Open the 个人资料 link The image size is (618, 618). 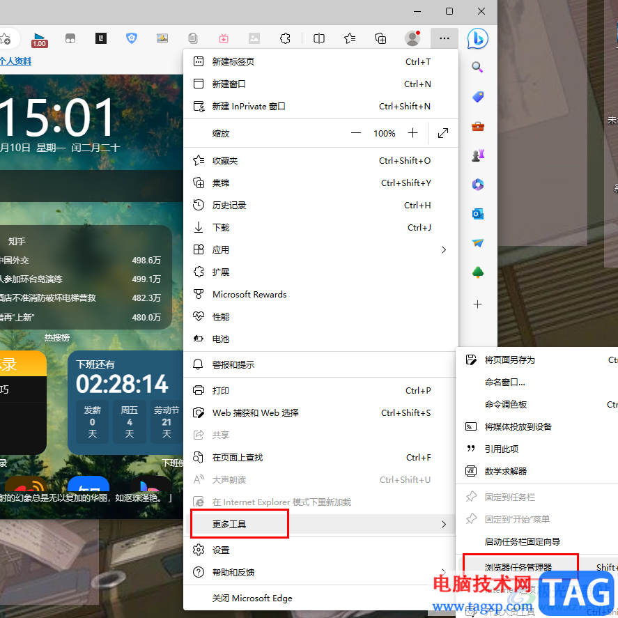point(16,61)
